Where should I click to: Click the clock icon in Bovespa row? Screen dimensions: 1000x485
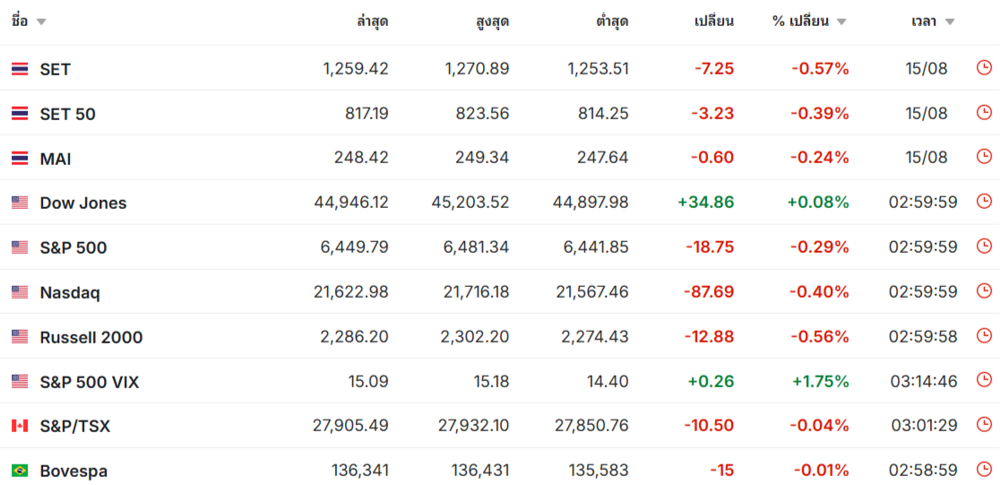point(984,470)
